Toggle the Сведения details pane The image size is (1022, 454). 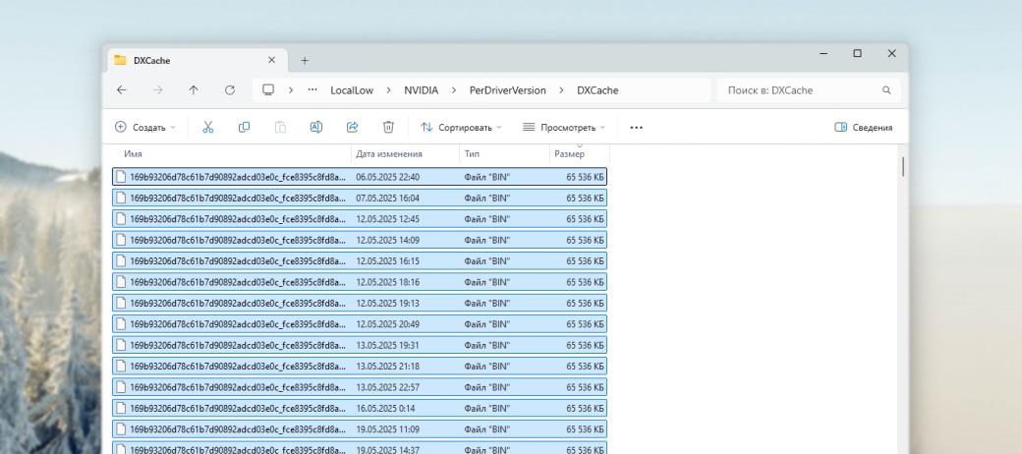864,128
